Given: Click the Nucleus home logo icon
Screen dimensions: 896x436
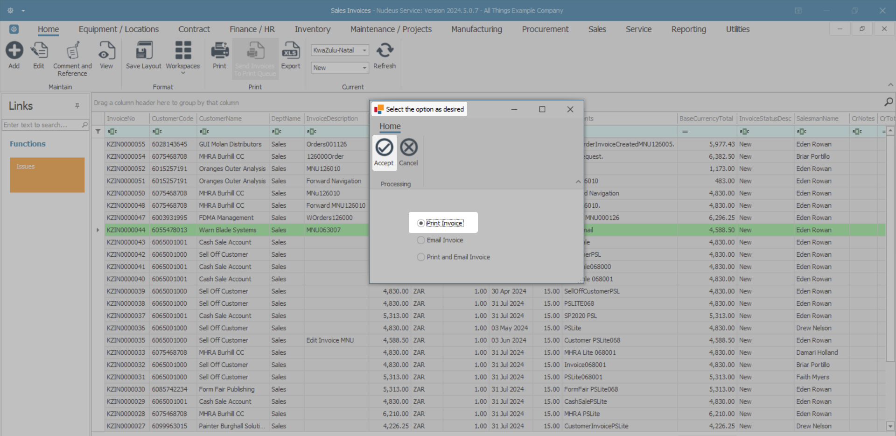Looking at the screenshot, I should pos(14,29).
